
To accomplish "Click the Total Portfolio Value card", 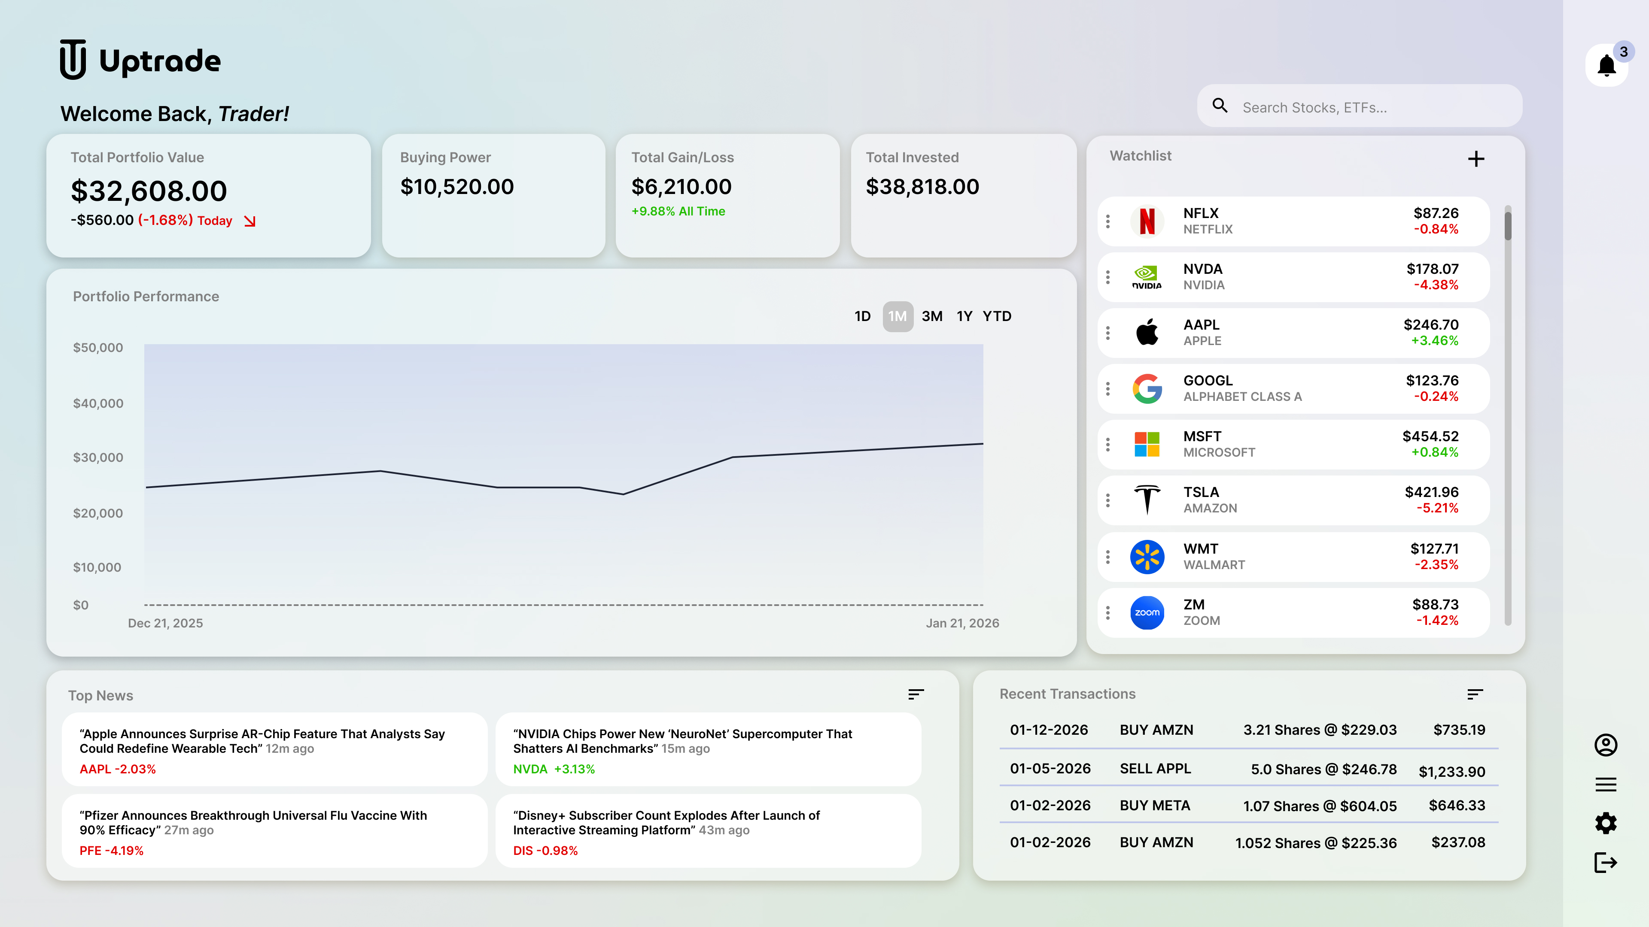I will pos(208,195).
